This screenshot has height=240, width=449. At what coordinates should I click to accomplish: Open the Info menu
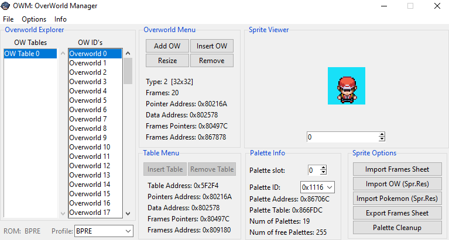click(x=60, y=19)
